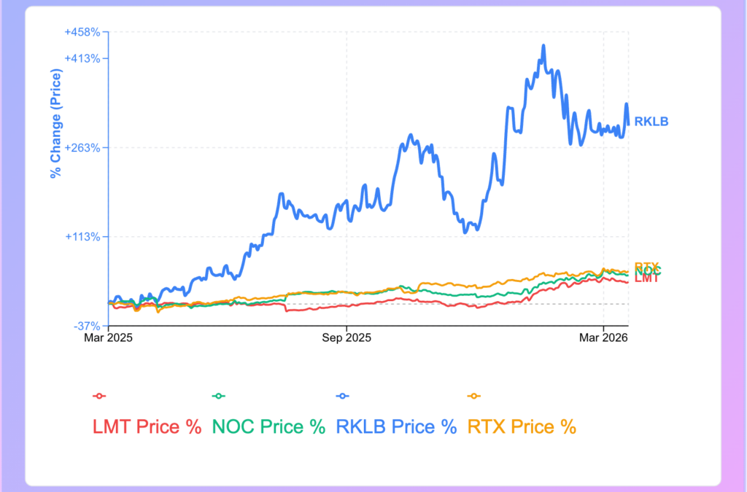The height and width of the screenshot is (492, 747).
Task: Click the Mar 2026 x-axis label
Action: click(x=603, y=338)
